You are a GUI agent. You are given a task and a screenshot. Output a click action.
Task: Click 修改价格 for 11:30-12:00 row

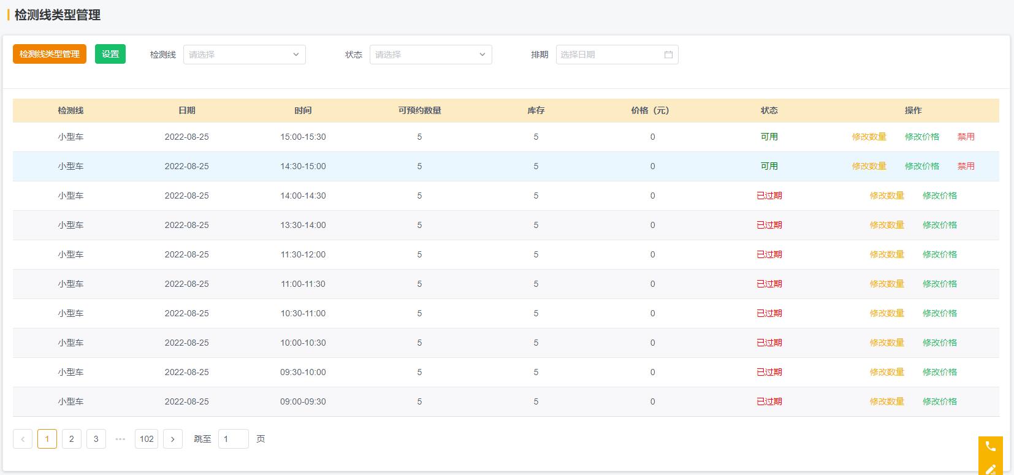coord(940,254)
